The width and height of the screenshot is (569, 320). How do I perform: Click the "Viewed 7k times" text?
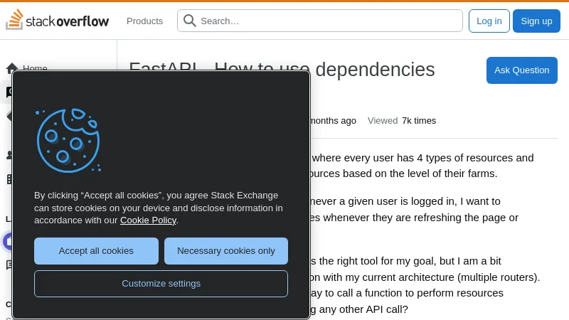coord(402,121)
